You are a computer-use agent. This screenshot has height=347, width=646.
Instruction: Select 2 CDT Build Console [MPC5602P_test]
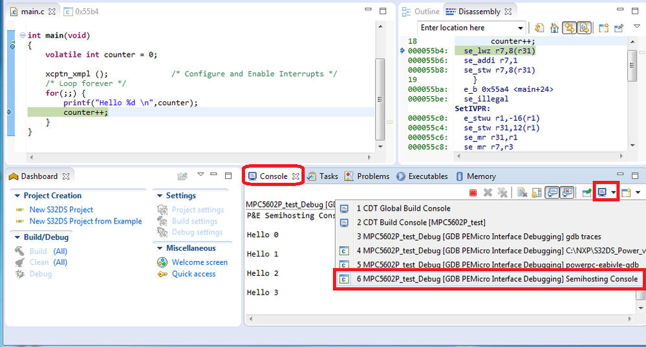(x=491, y=223)
